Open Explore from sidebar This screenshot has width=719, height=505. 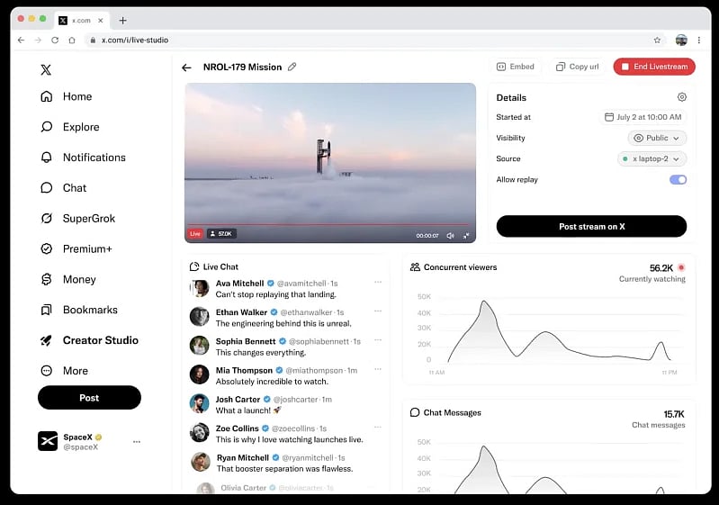tap(70, 127)
